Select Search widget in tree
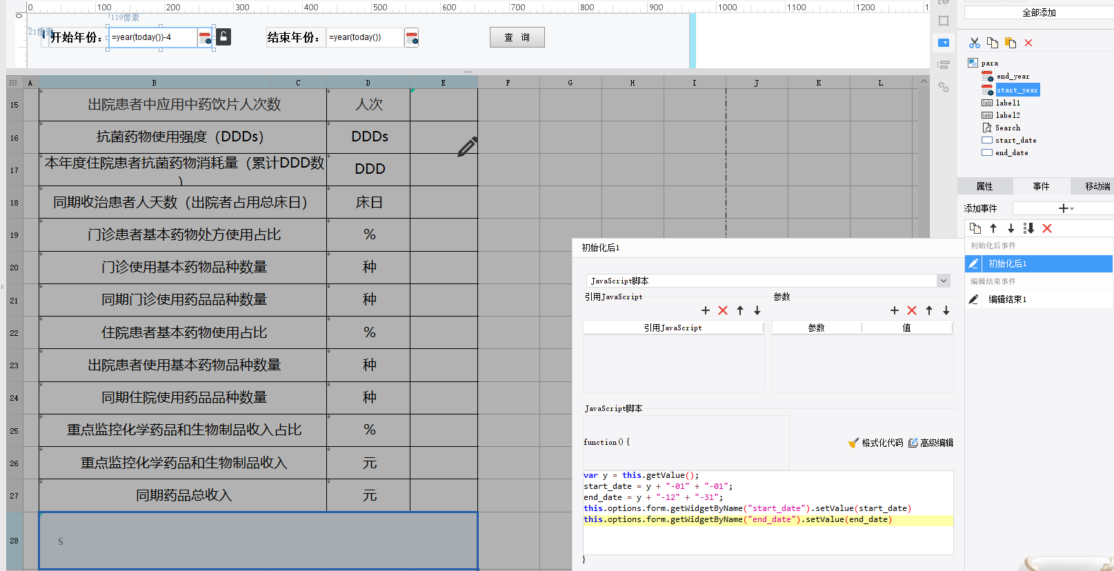This screenshot has width=1114, height=571. [1007, 128]
